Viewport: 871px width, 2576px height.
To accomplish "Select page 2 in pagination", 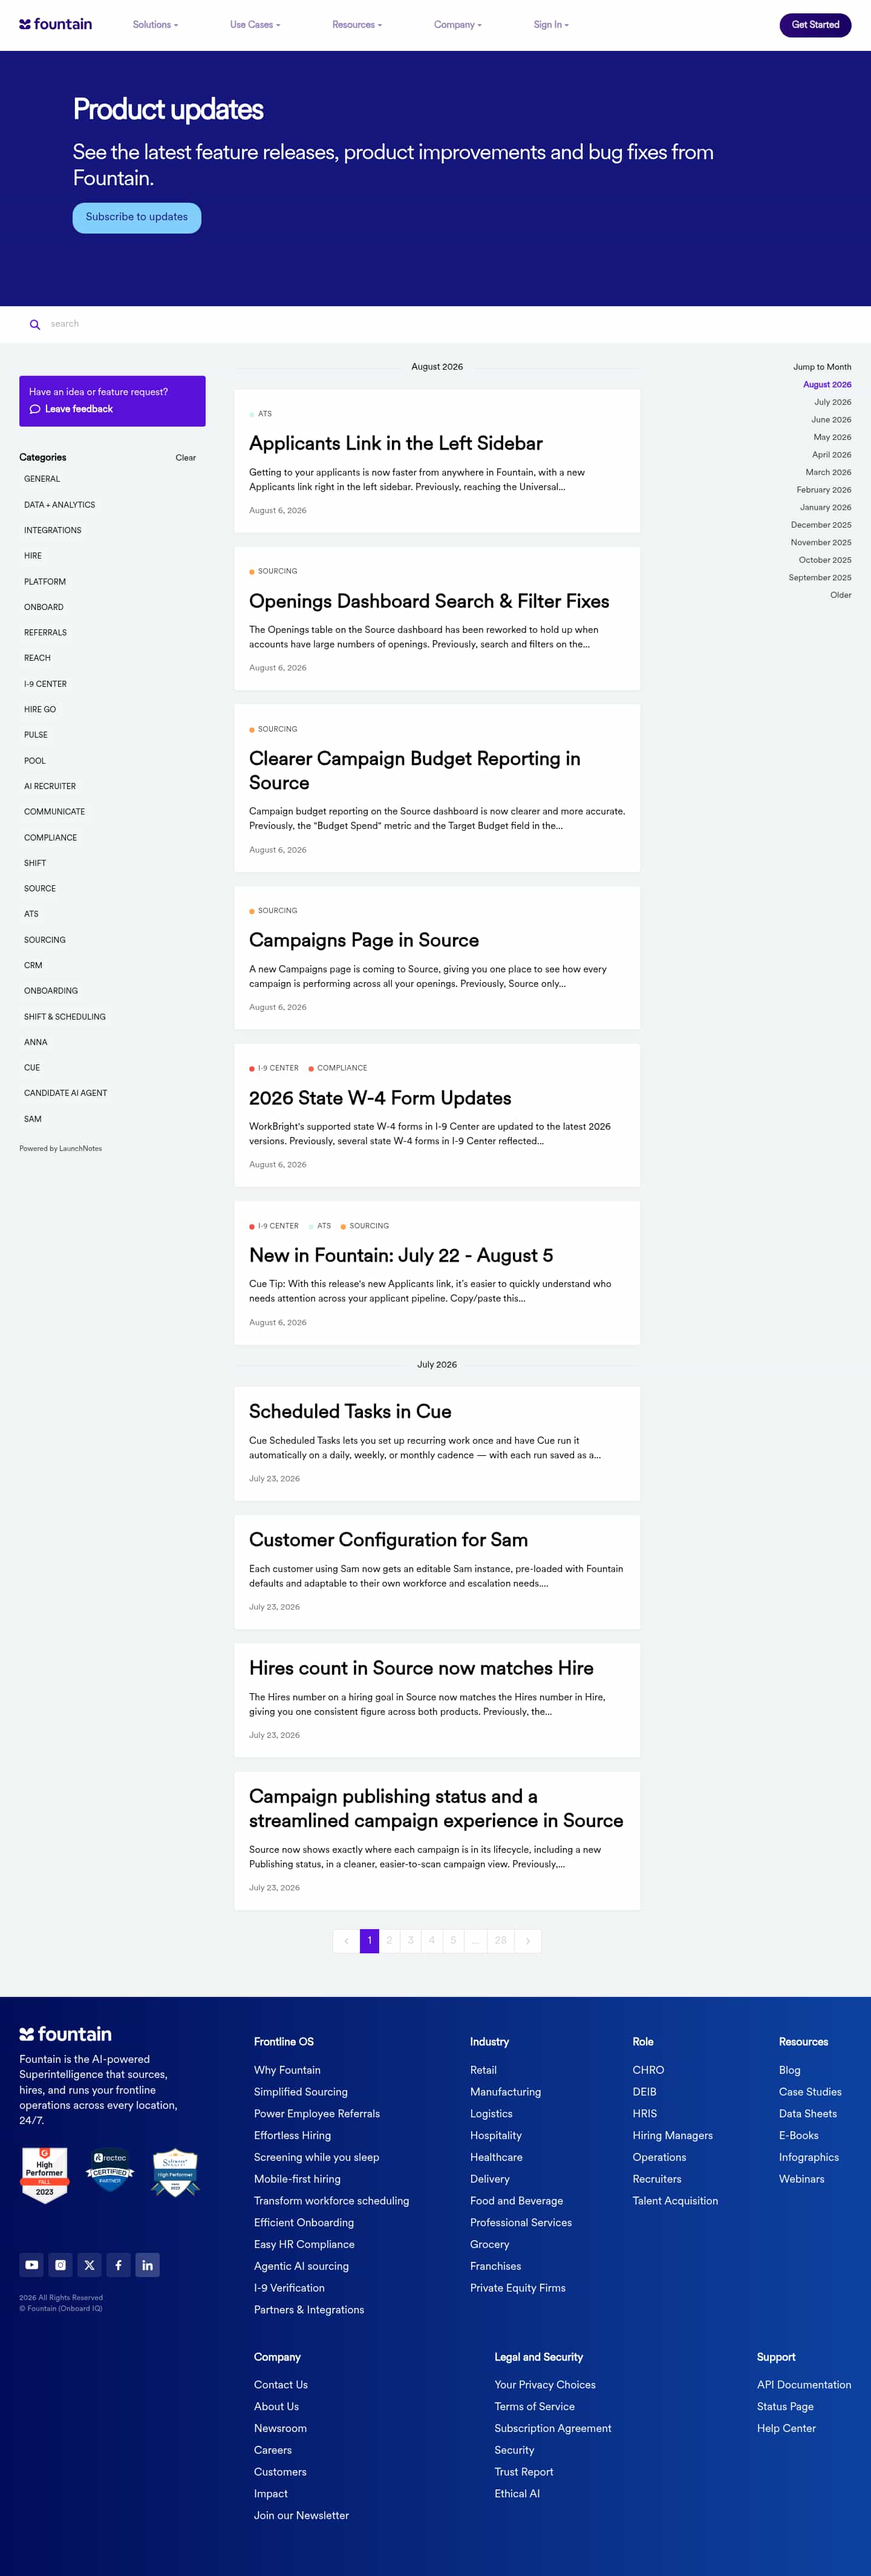I will [389, 1940].
